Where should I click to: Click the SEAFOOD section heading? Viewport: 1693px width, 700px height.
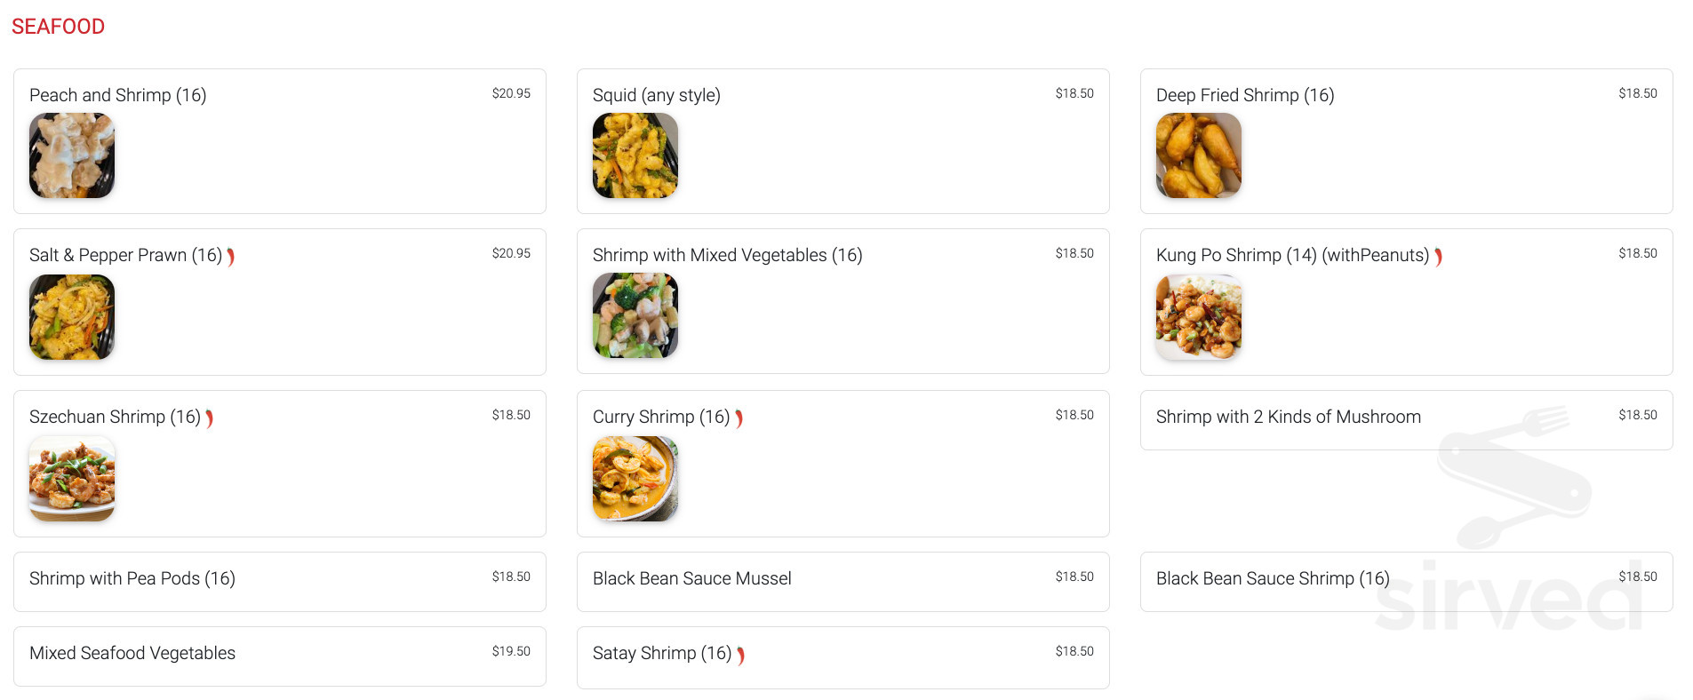[x=59, y=27]
